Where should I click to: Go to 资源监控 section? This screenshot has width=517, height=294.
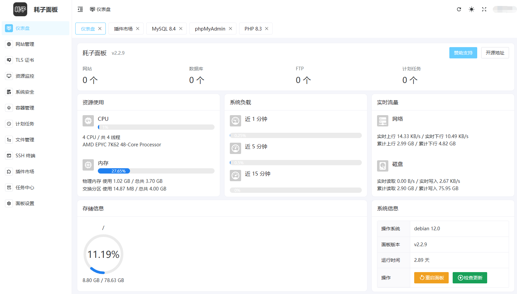[25, 76]
